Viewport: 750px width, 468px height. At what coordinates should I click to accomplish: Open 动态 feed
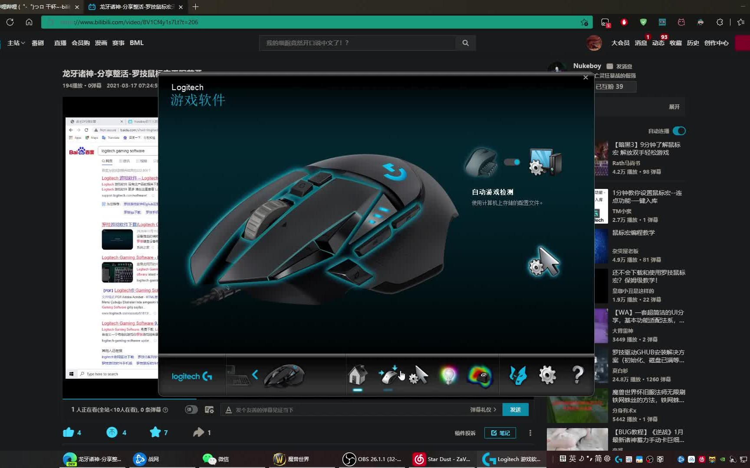658,43
